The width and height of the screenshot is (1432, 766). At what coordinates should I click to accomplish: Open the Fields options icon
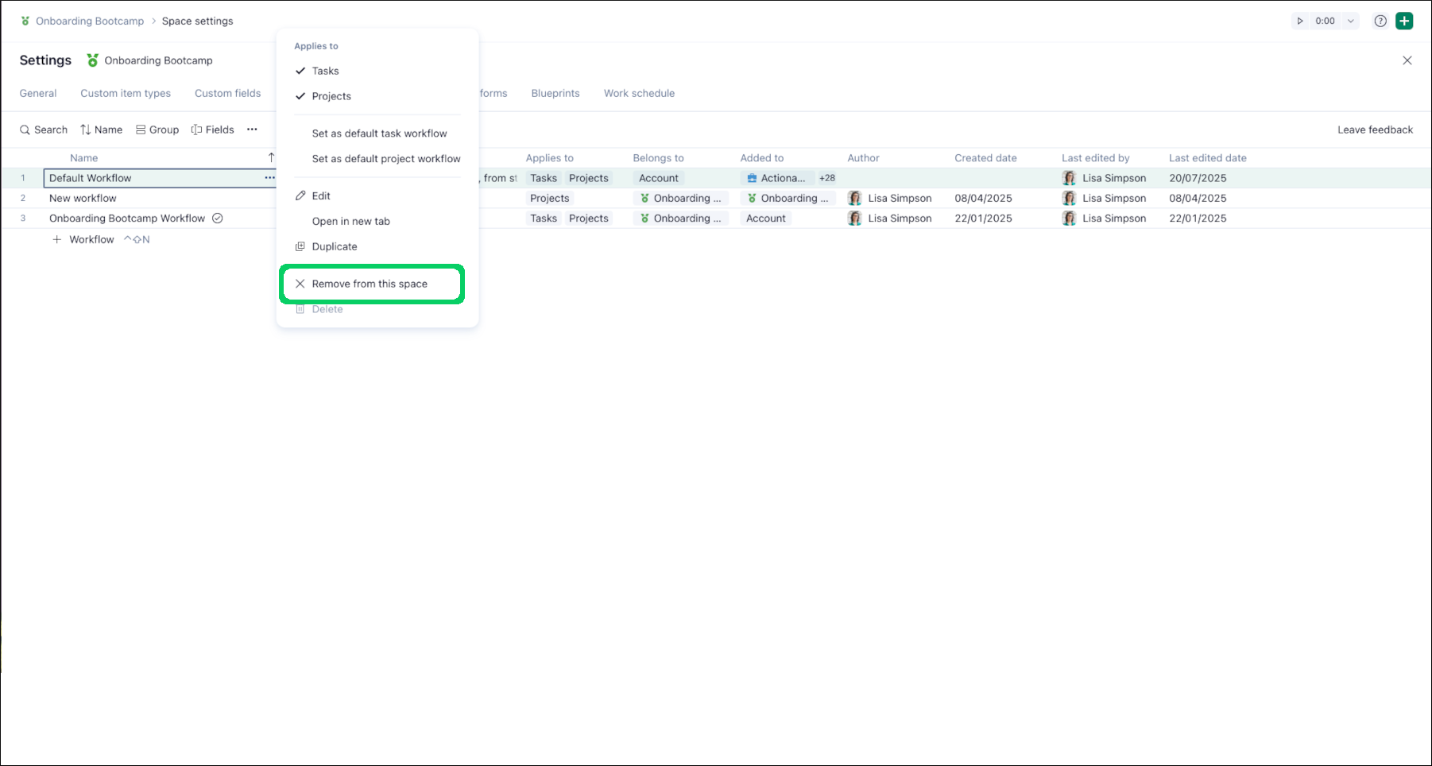tap(196, 130)
